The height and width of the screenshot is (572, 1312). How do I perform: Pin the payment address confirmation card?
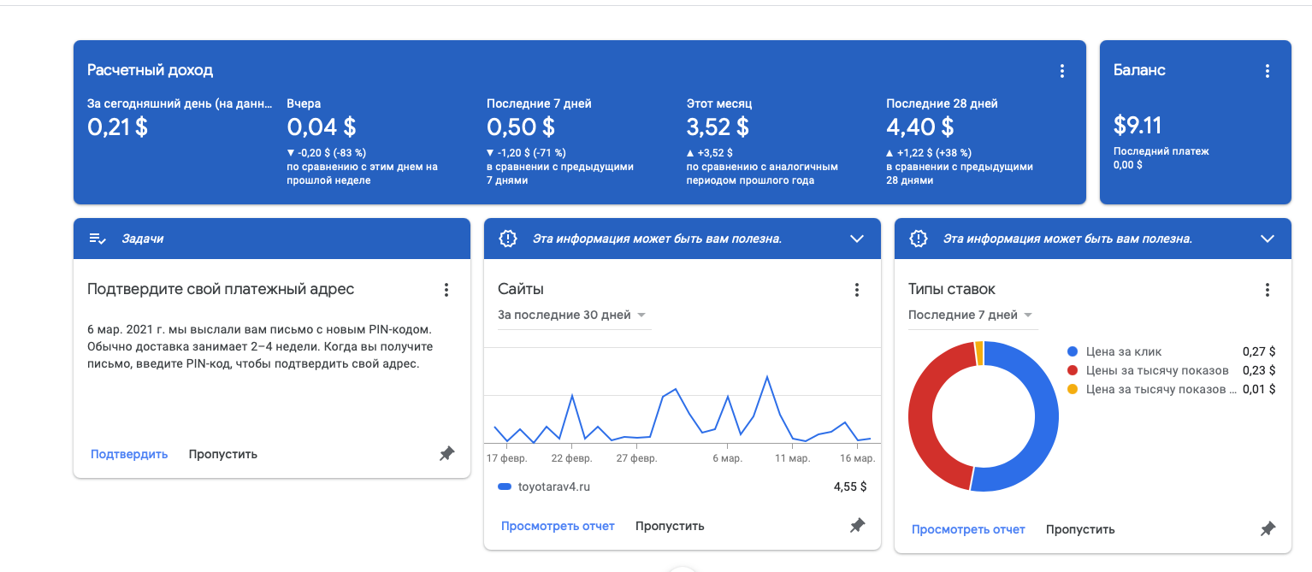(446, 454)
